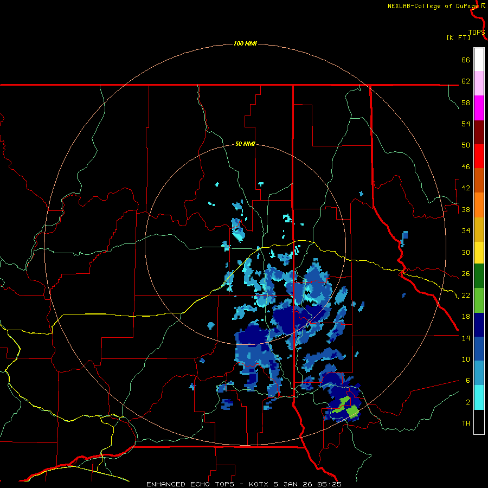Image resolution: width=488 pixels, height=488 pixels.
Task: Select the 54 legend value
Action: pos(466,124)
